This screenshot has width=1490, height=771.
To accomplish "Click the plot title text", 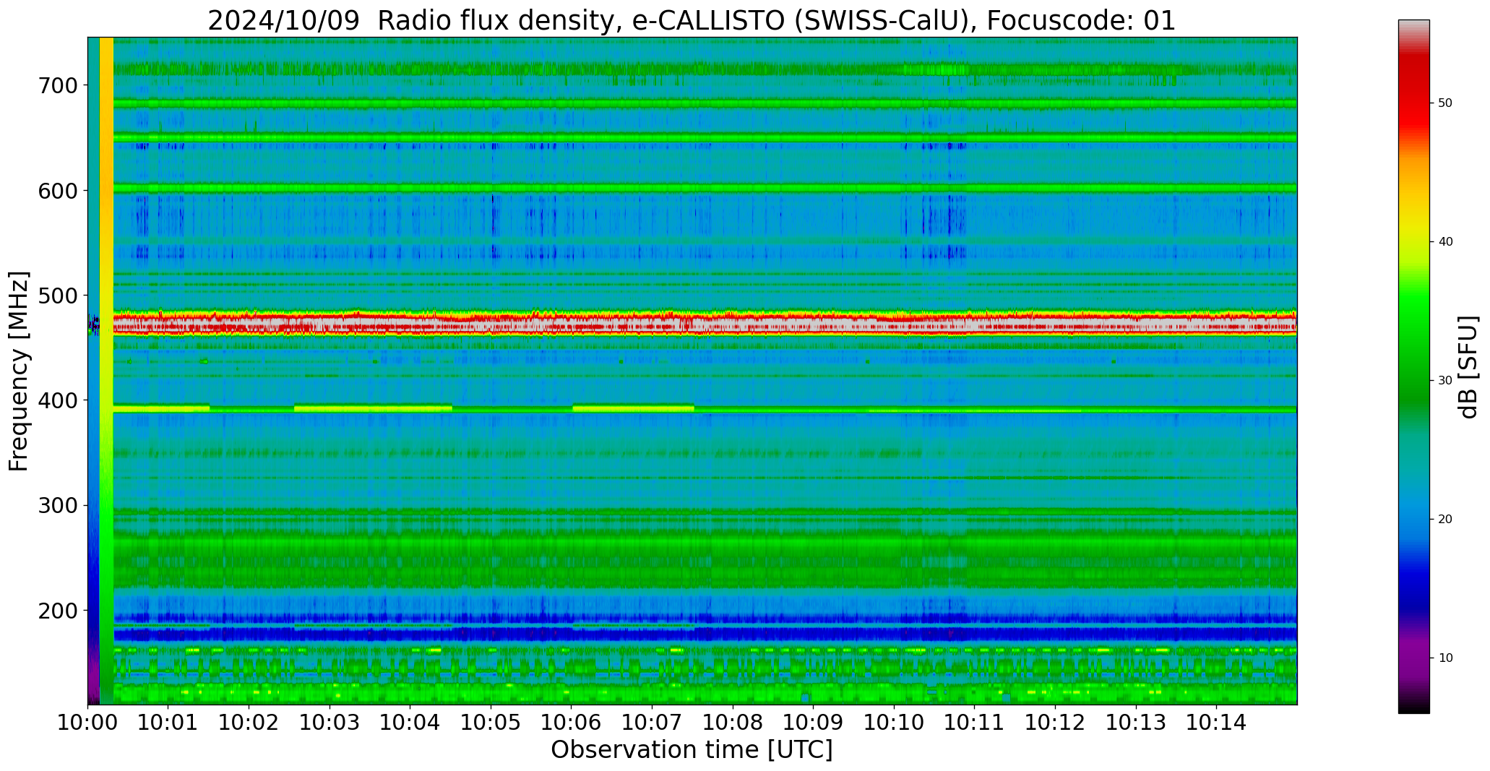I will point(692,20).
